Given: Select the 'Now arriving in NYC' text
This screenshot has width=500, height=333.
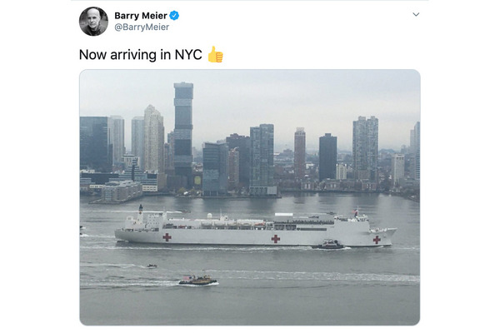Looking at the screenshot, I should [x=140, y=55].
